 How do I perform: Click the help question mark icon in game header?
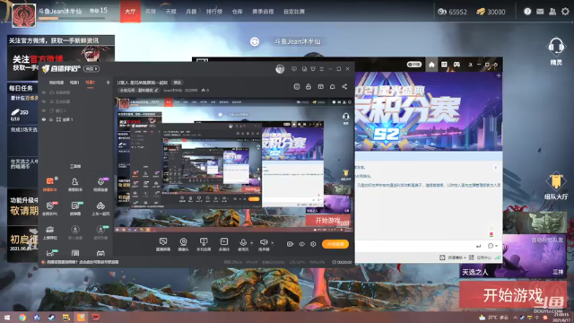(527, 12)
